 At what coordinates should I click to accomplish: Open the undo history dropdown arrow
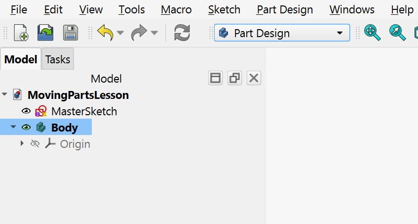[120, 33]
